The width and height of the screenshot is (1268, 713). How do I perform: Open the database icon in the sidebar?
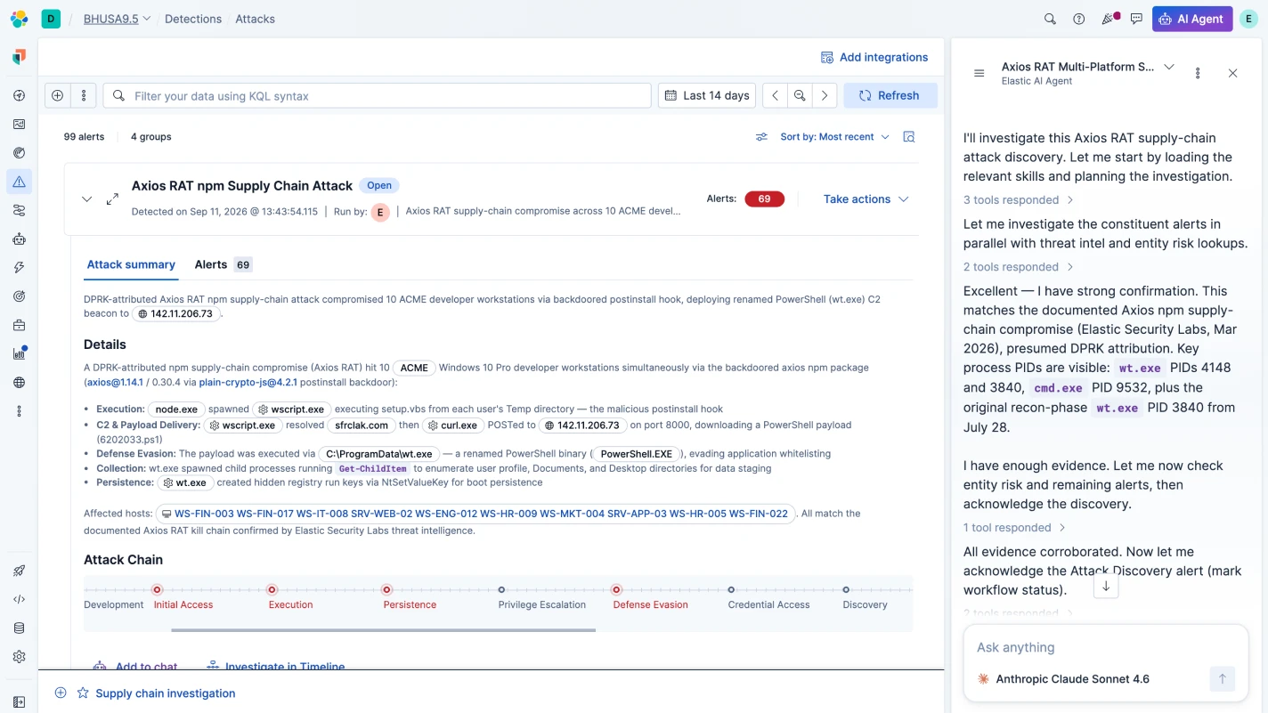coord(20,628)
